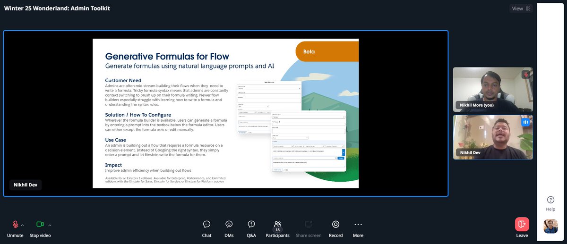Start recording with the Record button

[x=335, y=228]
